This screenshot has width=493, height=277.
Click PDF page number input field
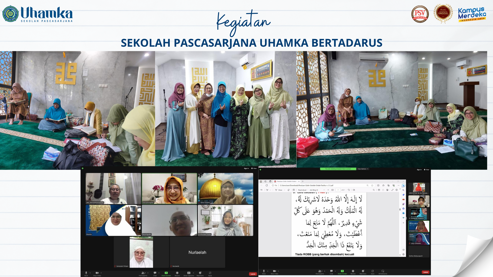pyautogui.click(x=338, y=190)
